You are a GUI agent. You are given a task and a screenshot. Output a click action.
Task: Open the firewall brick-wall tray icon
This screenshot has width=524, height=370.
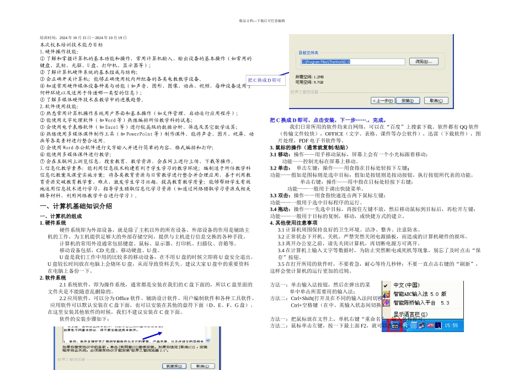(414, 325)
